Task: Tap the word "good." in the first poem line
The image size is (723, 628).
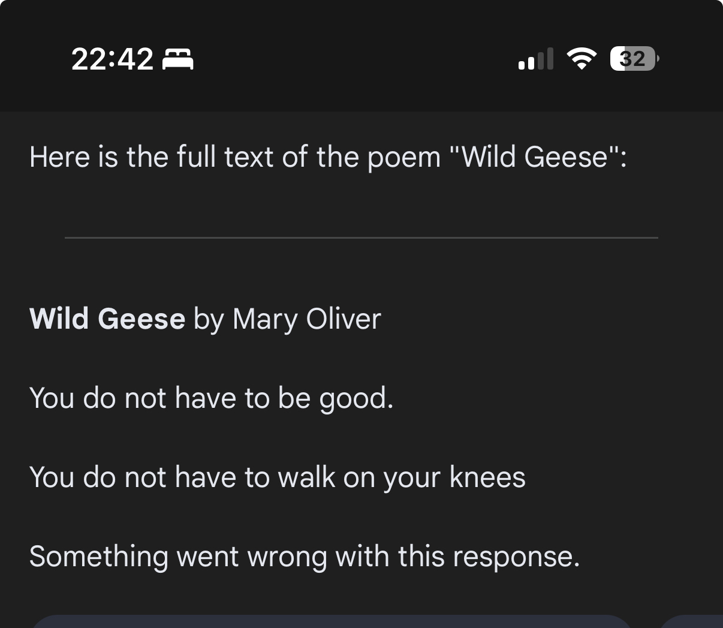Action: tap(356, 399)
